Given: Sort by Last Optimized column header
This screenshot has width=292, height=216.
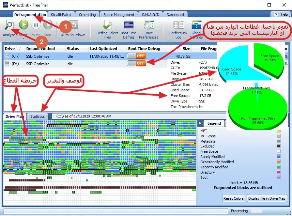Looking at the screenshot, I should click(107, 49).
